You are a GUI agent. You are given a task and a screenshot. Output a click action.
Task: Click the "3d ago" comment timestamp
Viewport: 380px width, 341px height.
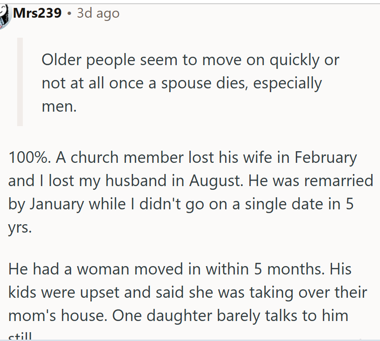coord(98,13)
